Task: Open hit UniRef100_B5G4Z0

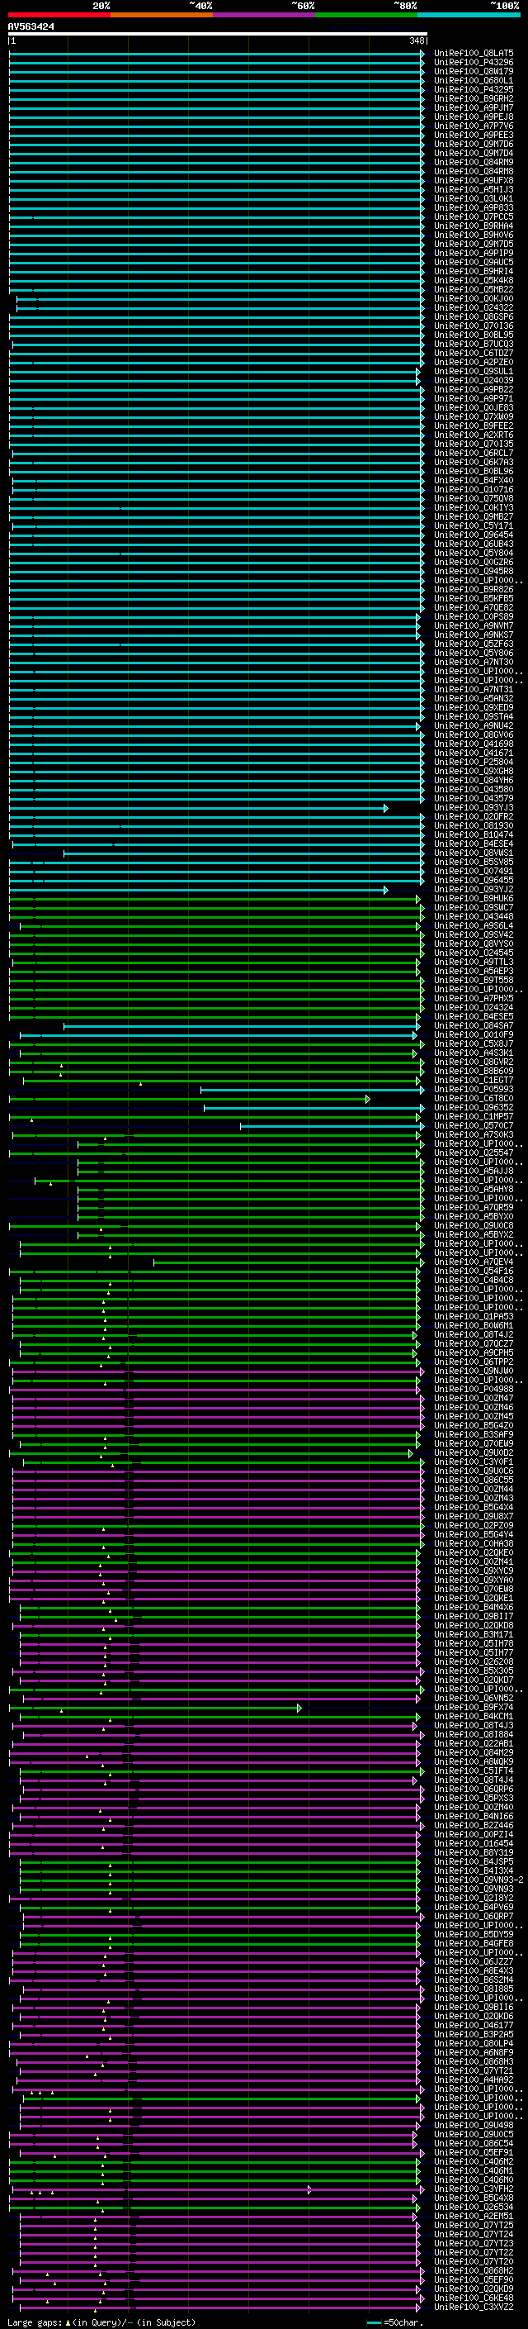Action: (x=474, y=1426)
